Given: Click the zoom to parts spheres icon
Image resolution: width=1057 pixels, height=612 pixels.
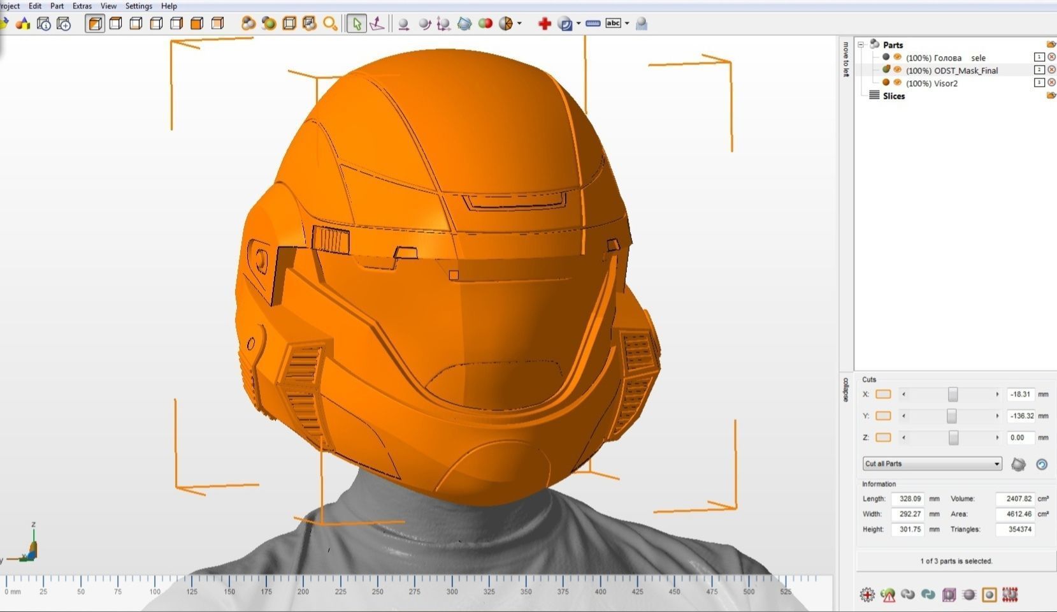Looking at the screenshot, I should (x=248, y=24).
